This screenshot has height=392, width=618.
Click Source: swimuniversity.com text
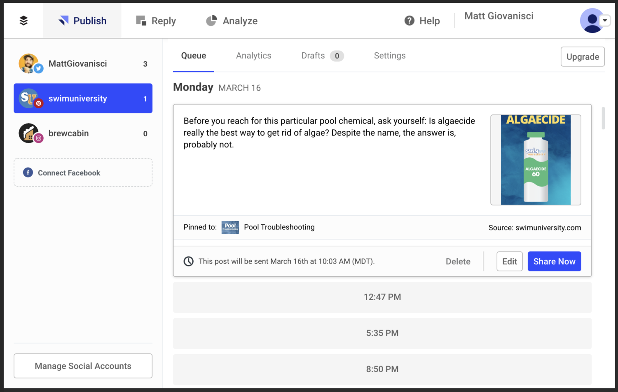click(535, 228)
